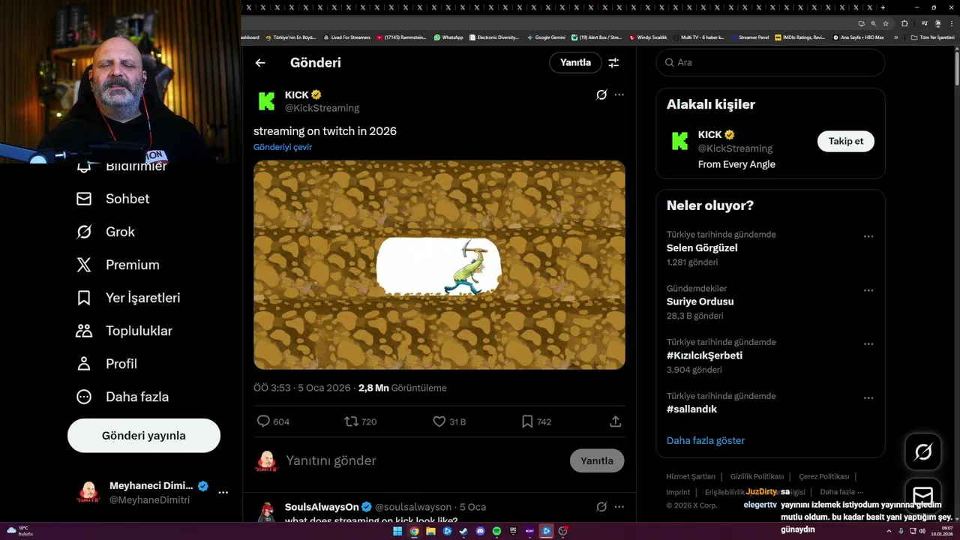The width and height of the screenshot is (960, 540).
Task: Click the browser vertical scrollbar
Action: [956, 67]
